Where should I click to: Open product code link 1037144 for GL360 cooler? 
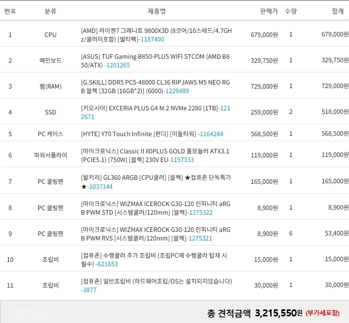(101, 187)
